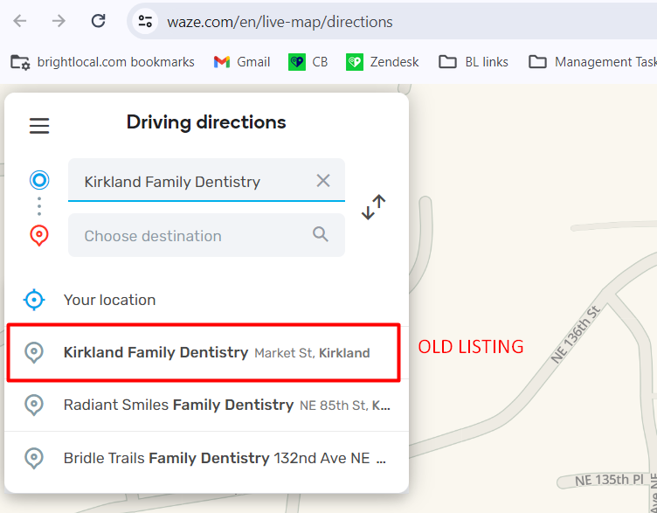The width and height of the screenshot is (657, 513).
Task: Click the destination search magnifier icon
Action: (321, 234)
